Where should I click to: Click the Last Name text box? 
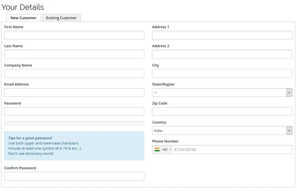point(74,54)
